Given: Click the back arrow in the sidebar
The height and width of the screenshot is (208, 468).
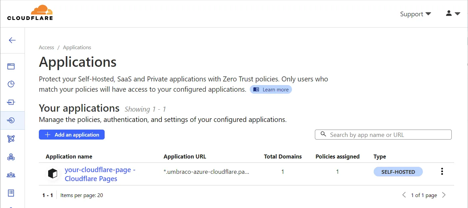Looking at the screenshot, I should tap(12, 40).
